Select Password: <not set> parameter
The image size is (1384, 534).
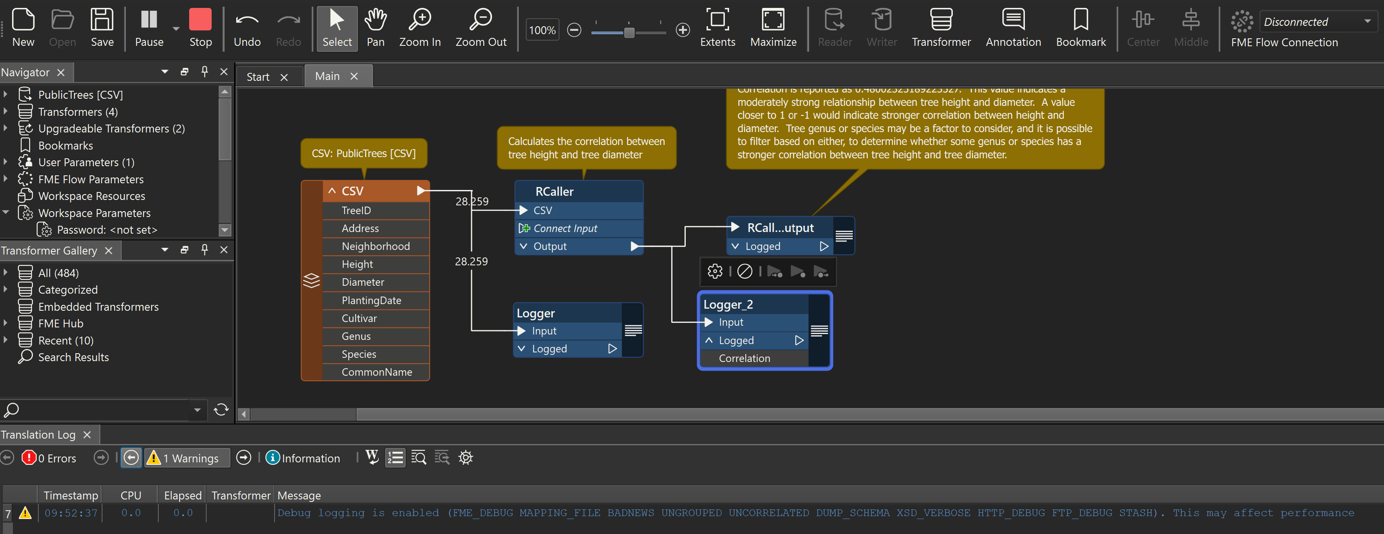pyautogui.click(x=107, y=230)
